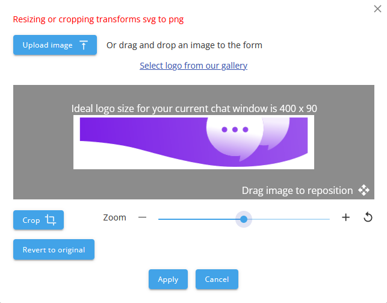Close the logo upload dialog
This screenshot has height=303, width=387.
click(377, 8)
